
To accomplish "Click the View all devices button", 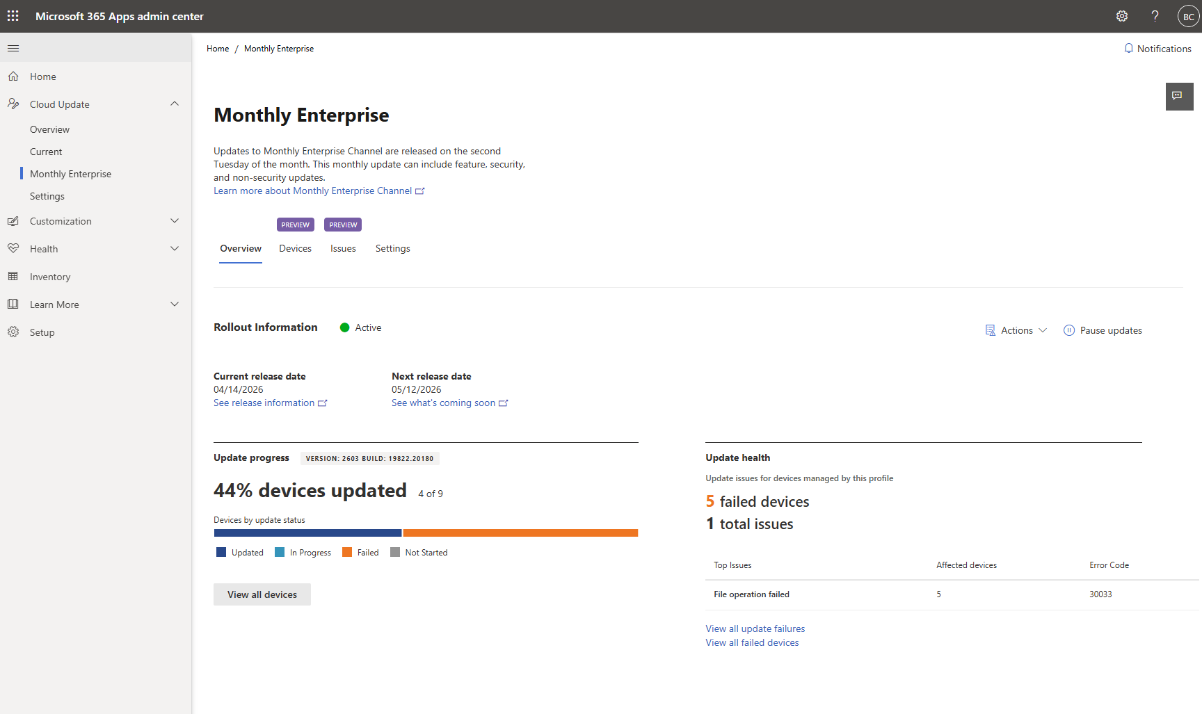I will pos(262,594).
